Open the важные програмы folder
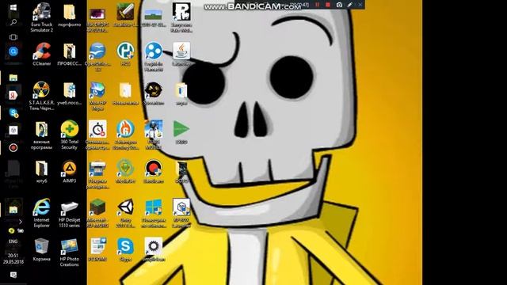Viewport: 507px width, 285px height. [41, 135]
